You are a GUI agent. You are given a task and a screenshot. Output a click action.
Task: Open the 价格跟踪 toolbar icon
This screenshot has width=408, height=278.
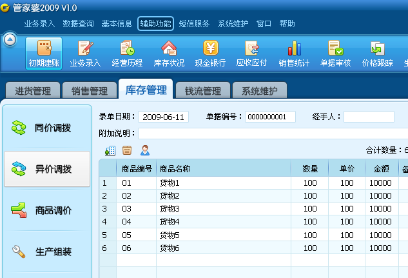(x=377, y=54)
